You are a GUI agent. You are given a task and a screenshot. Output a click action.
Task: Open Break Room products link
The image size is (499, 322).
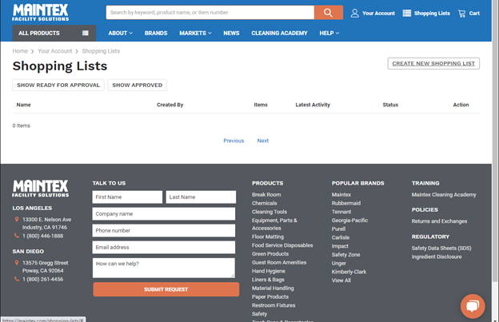[266, 194]
